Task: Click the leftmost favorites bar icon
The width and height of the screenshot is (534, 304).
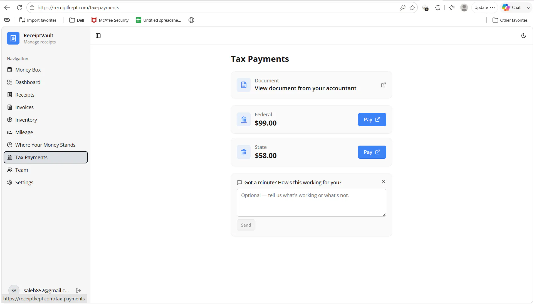Action: 7,20
